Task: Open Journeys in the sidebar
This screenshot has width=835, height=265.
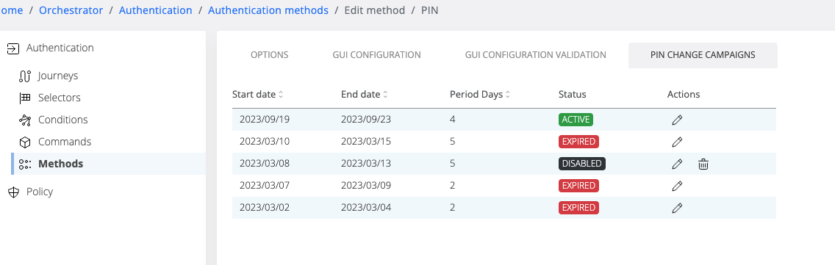Action: 57,76
